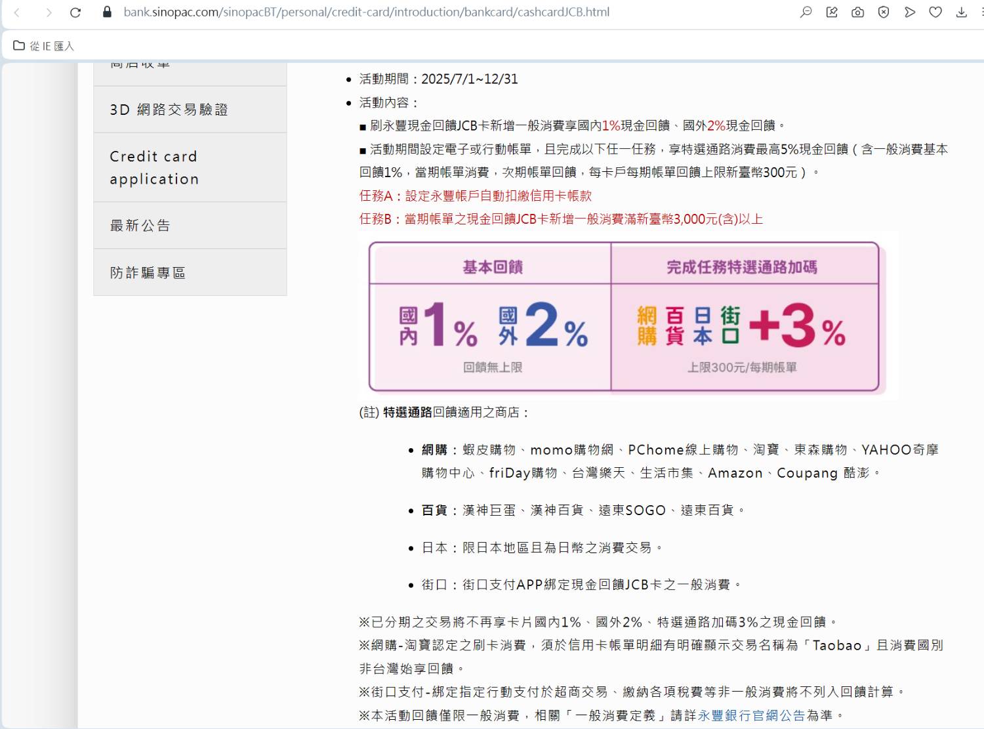Go back using the browser back arrow
Viewport: 984px width, 729px height.
click(17, 12)
